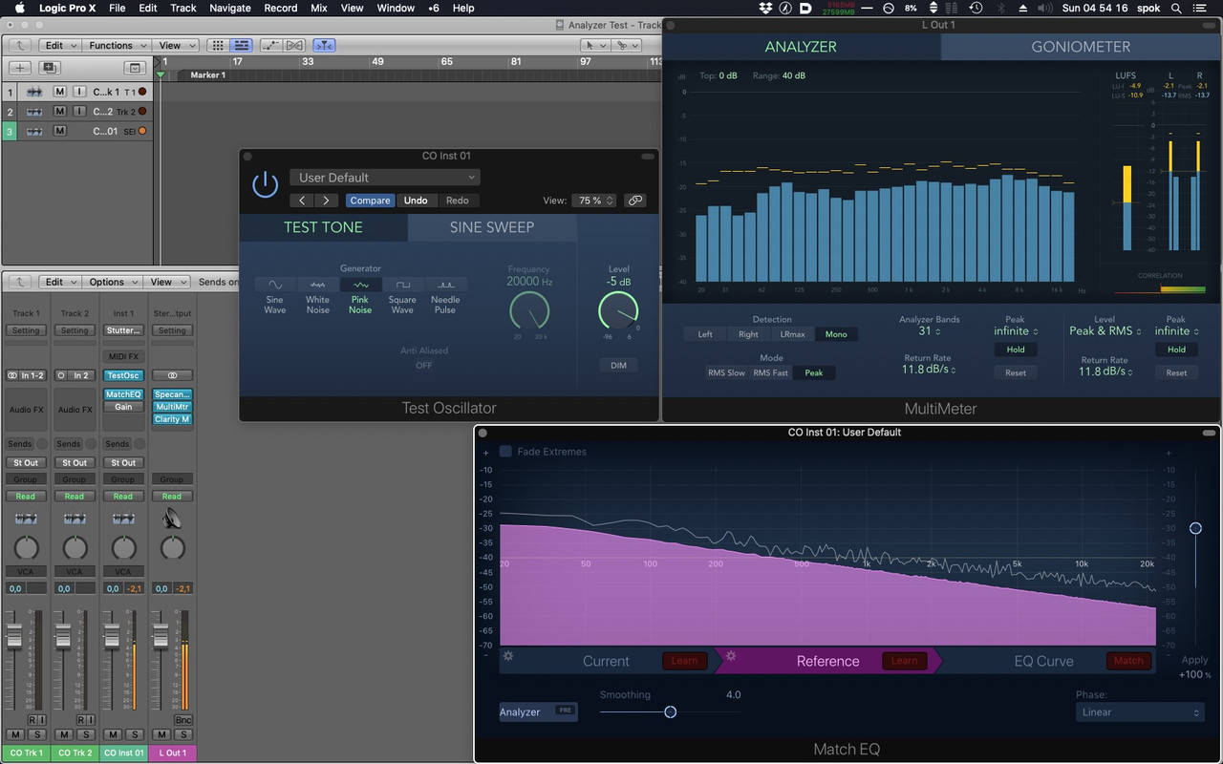The height and width of the screenshot is (764, 1223).
Task: Click the DIM button
Action: pyautogui.click(x=618, y=365)
